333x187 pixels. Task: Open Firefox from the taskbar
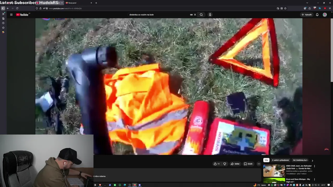click(135, 185)
